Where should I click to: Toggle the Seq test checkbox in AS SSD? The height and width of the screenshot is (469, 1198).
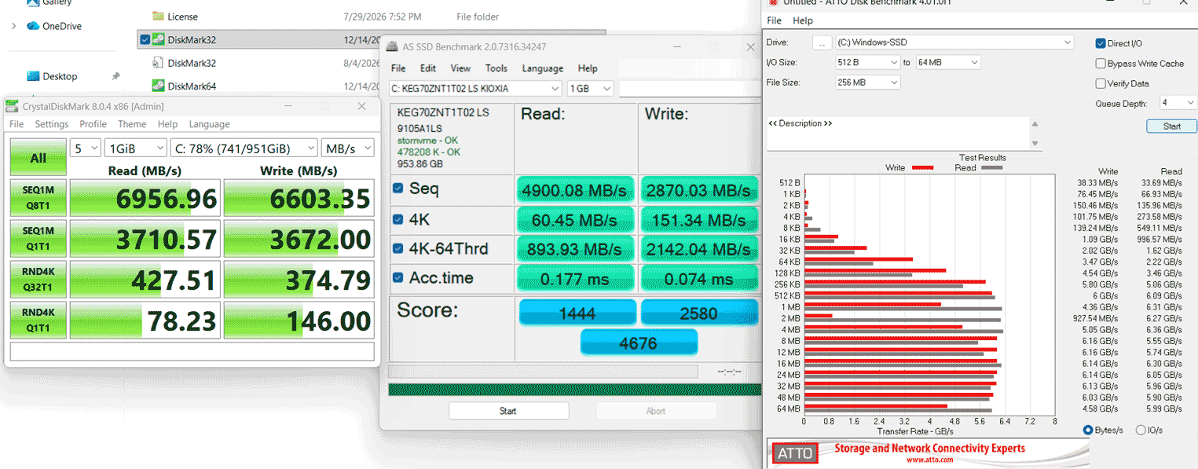pos(398,189)
